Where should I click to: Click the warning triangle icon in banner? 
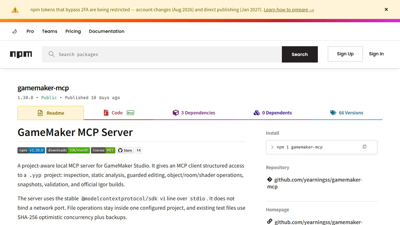[15, 10]
